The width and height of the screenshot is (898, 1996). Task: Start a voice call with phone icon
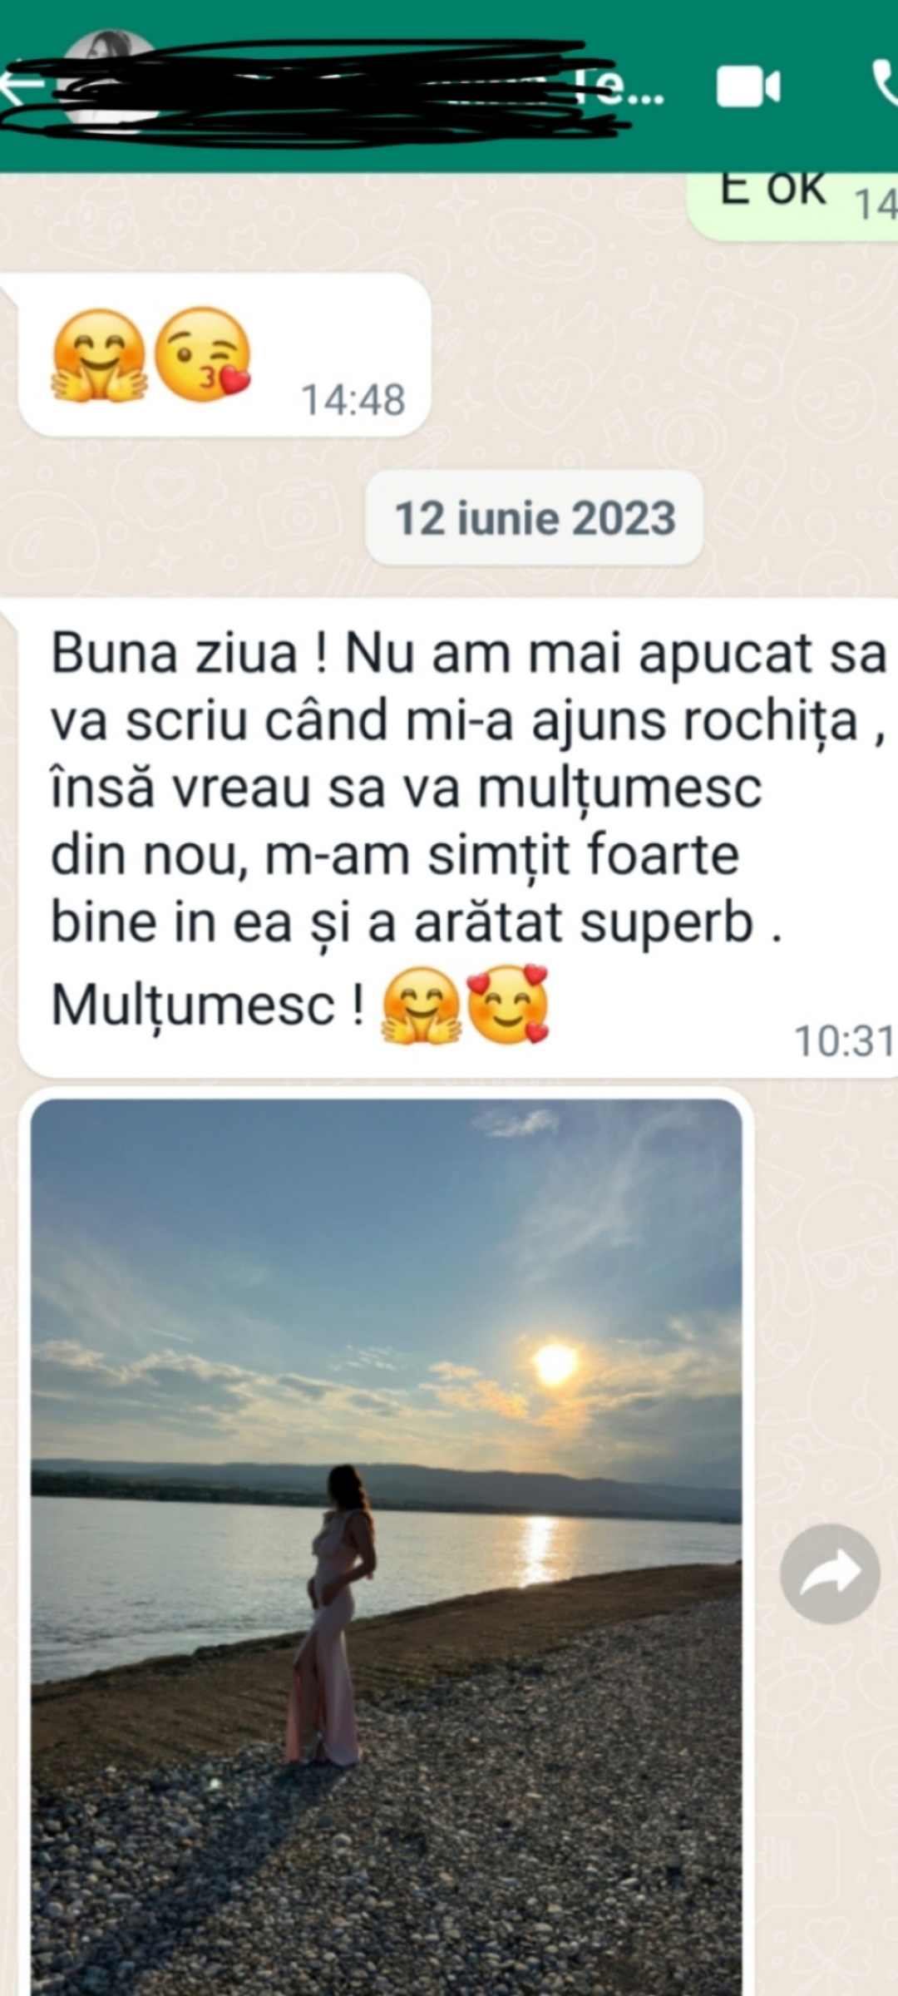click(885, 86)
